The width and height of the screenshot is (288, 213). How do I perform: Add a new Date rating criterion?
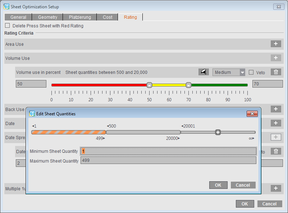tap(275, 123)
